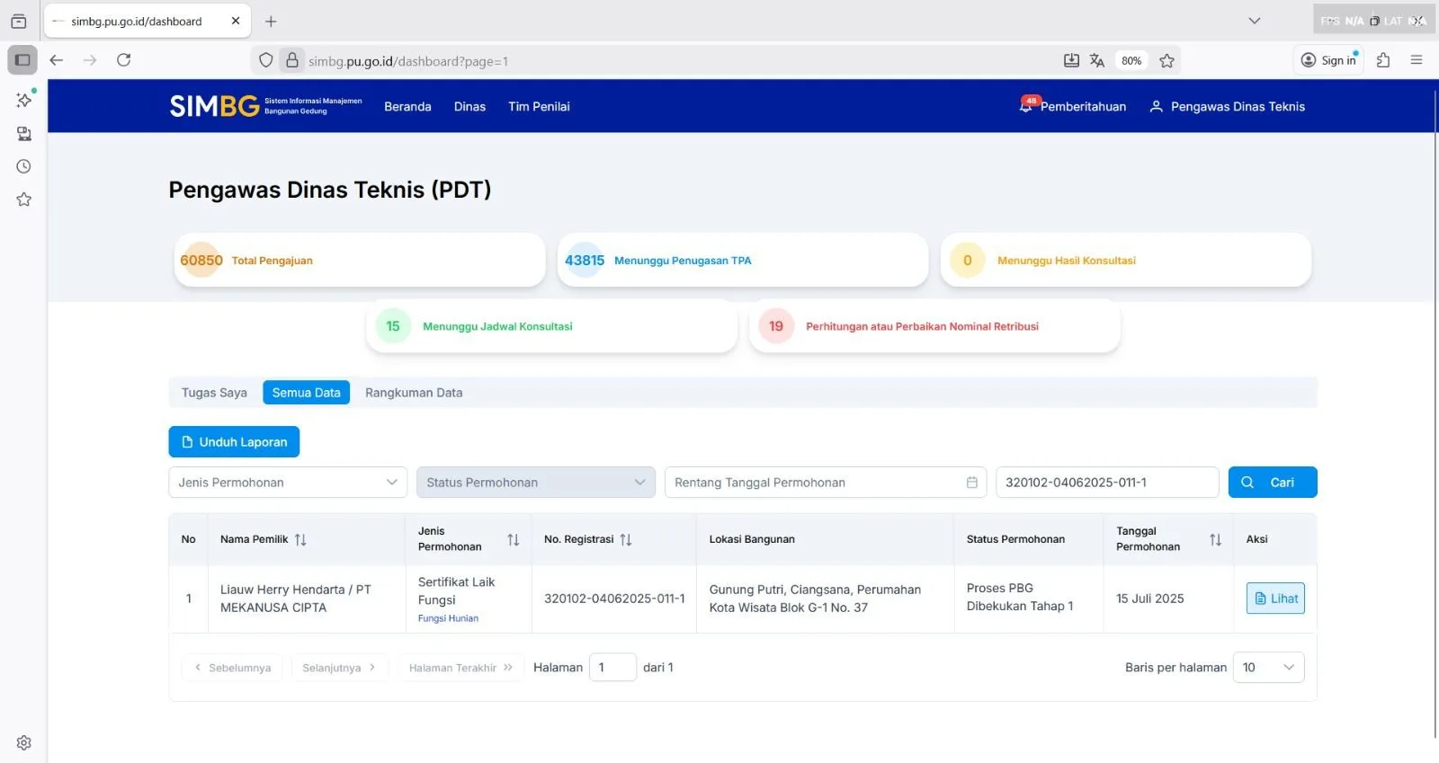Open the Tim Penilai menu item
The width and height of the screenshot is (1439, 763).
(x=539, y=107)
